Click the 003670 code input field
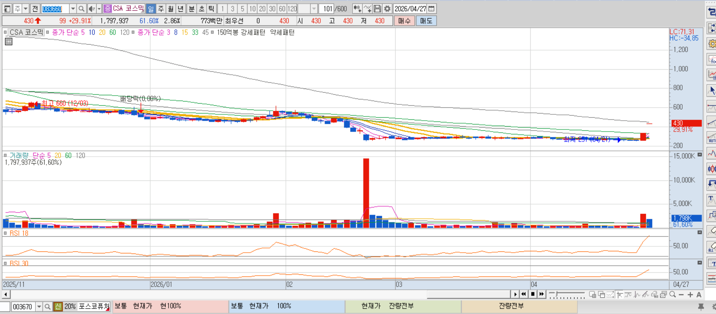The width and height of the screenshot is (716, 314). tap(23, 307)
